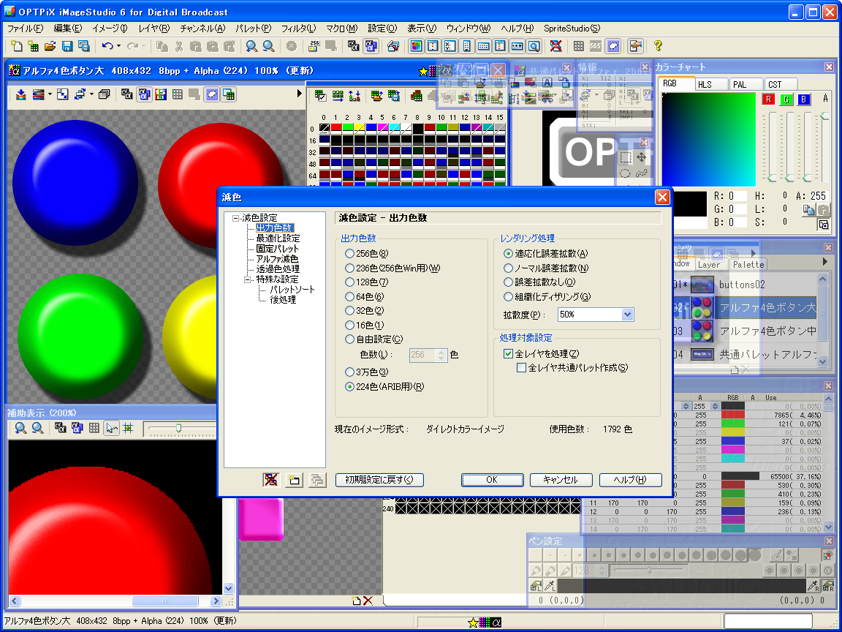Select the 自由設定 radio button
Viewport: 842px width, 632px height.
[349, 339]
